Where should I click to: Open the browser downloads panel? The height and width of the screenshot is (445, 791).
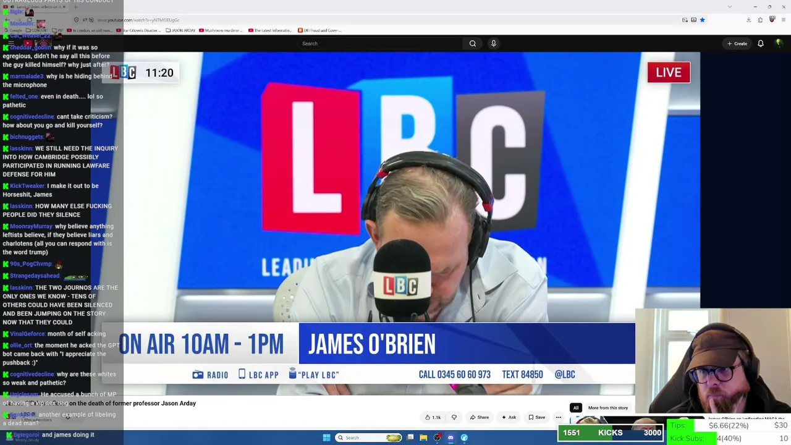point(748,20)
